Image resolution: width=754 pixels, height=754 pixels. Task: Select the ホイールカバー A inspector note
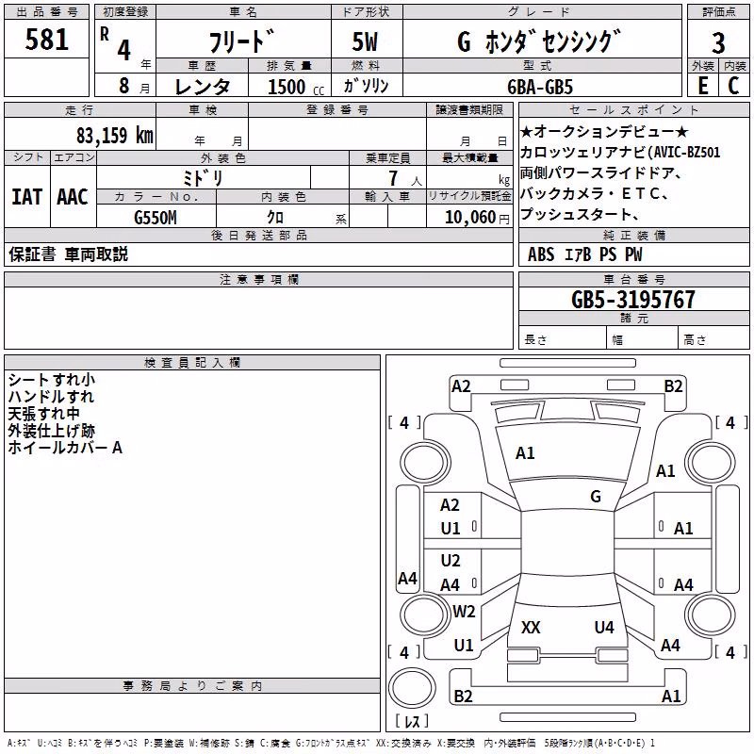(65, 448)
